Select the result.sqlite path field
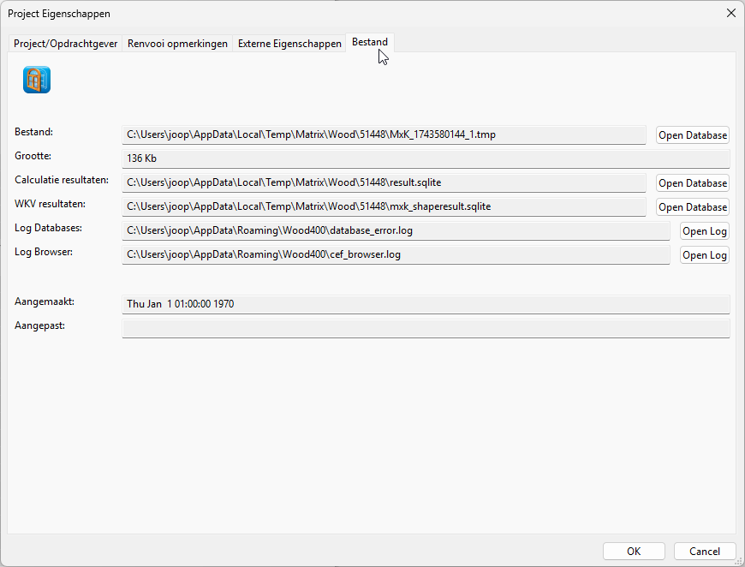This screenshot has height=567, width=745. pyautogui.click(x=385, y=182)
